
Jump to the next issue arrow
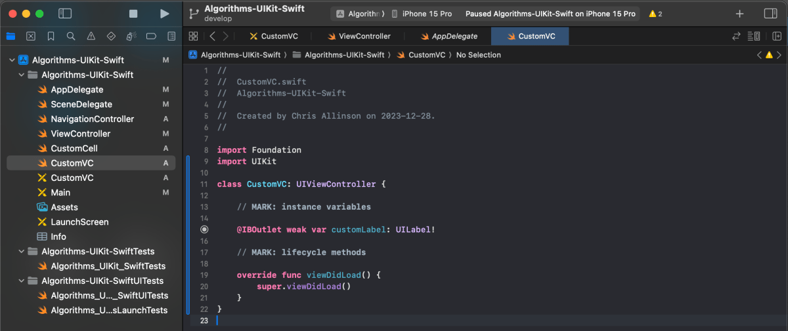778,55
